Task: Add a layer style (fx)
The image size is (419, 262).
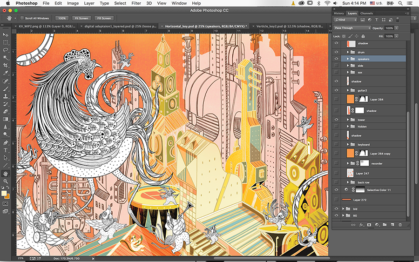Action: 361,225
